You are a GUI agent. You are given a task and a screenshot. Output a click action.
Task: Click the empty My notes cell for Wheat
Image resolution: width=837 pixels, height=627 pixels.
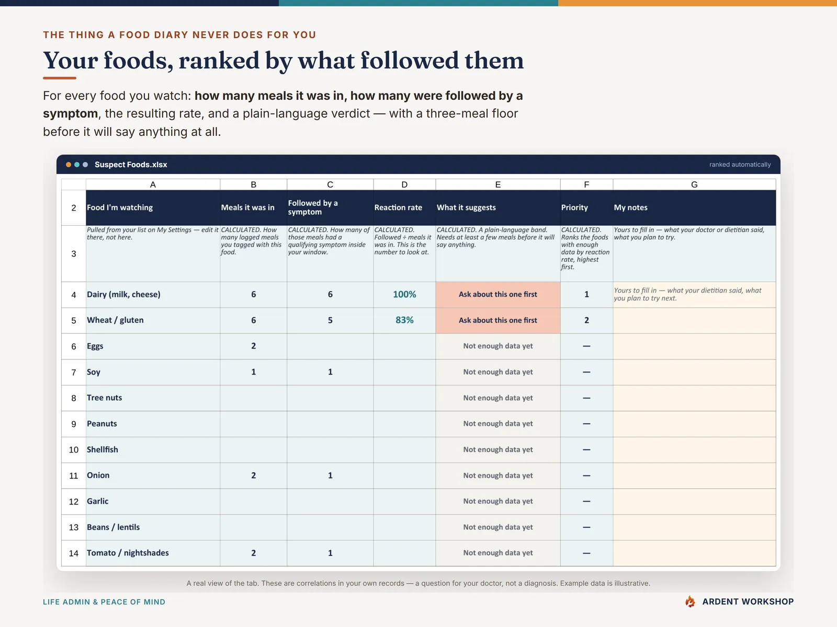click(694, 320)
